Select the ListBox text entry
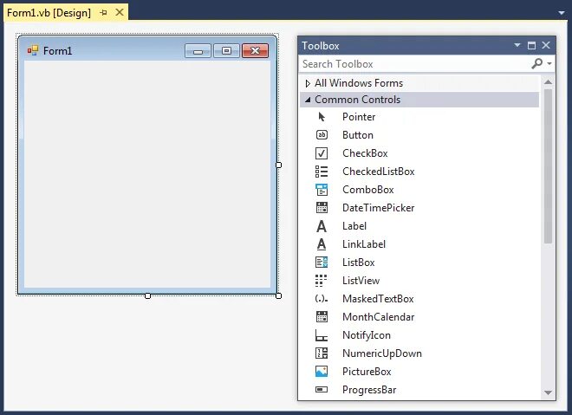572x415 pixels. [358, 263]
